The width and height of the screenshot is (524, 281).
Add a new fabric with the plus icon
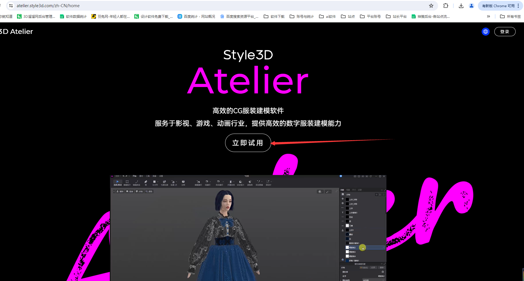376,195
